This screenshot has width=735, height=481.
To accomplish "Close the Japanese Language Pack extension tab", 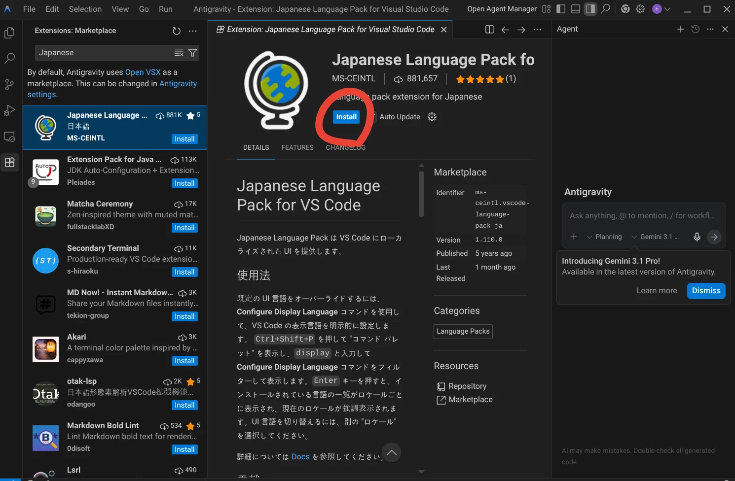I will click(443, 30).
